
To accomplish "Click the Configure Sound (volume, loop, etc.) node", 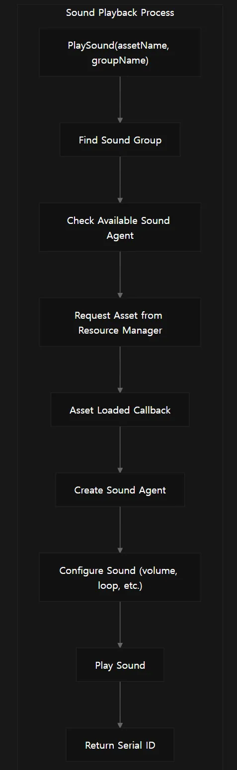I will 120,577.
